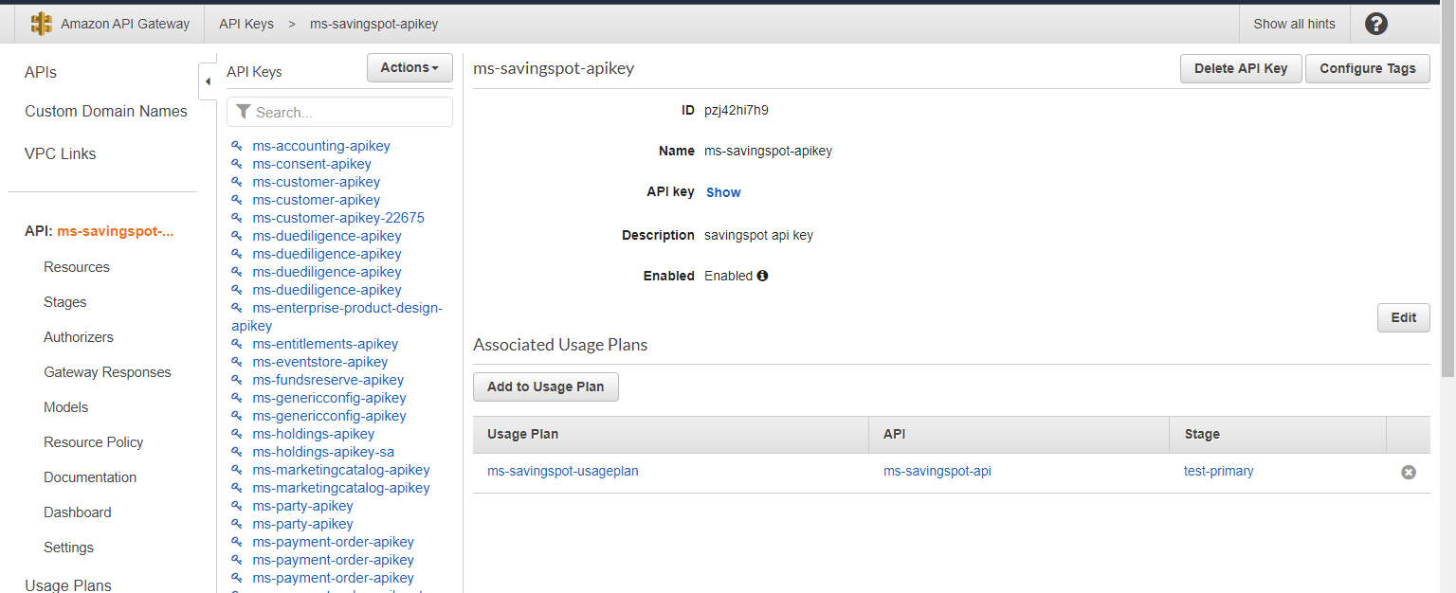Image resolution: width=1456 pixels, height=593 pixels.
Task: Show the hidden API key value
Action: coord(723,192)
